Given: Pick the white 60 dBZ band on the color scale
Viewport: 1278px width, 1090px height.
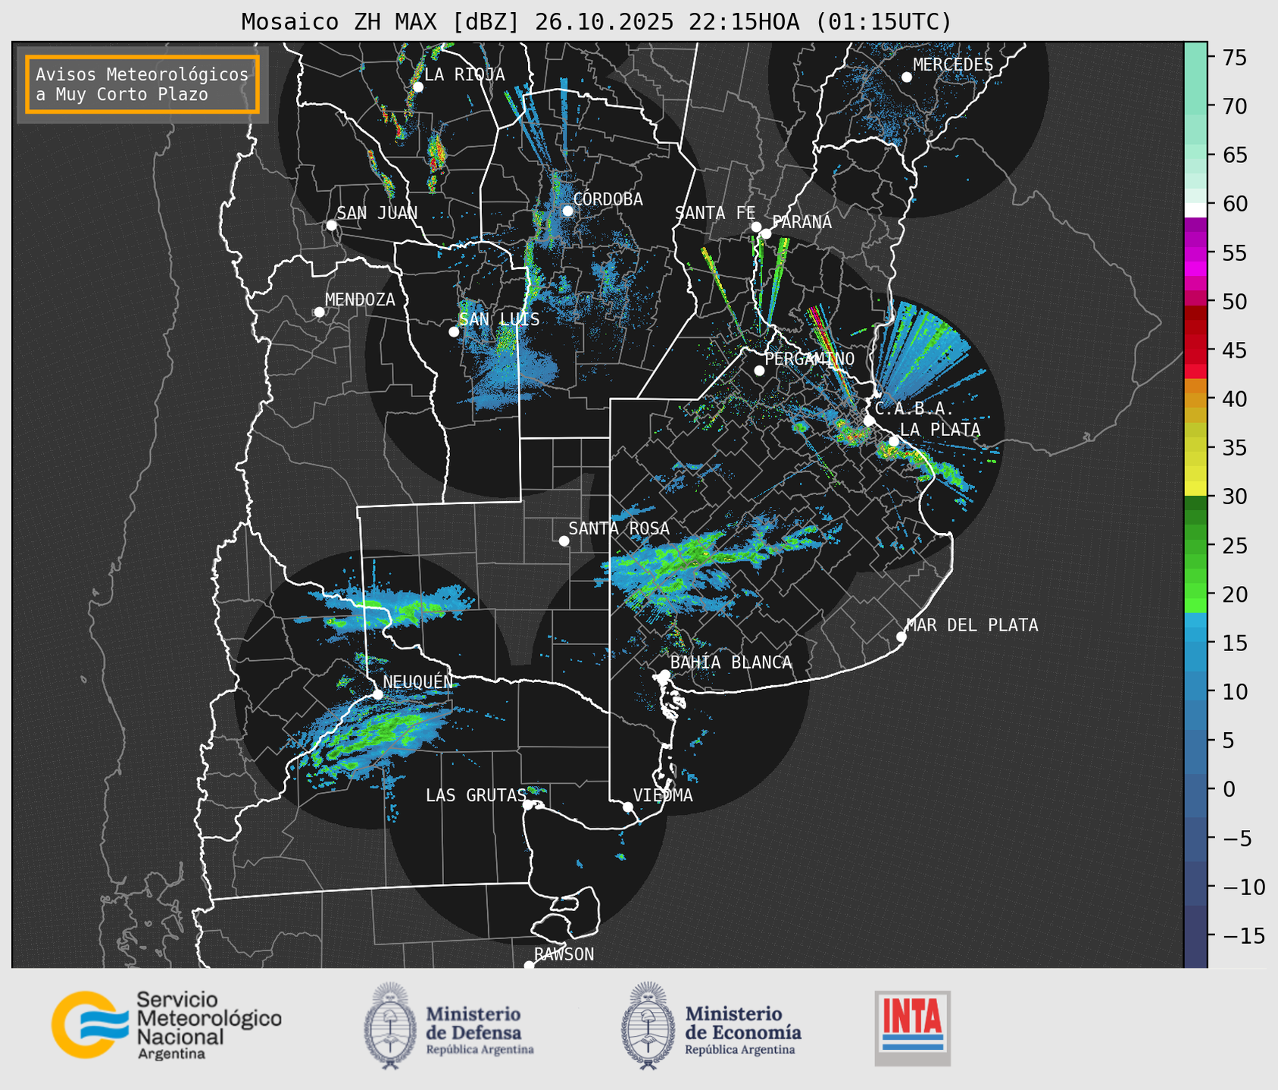Looking at the screenshot, I should pyautogui.click(x=1195, y=209).
